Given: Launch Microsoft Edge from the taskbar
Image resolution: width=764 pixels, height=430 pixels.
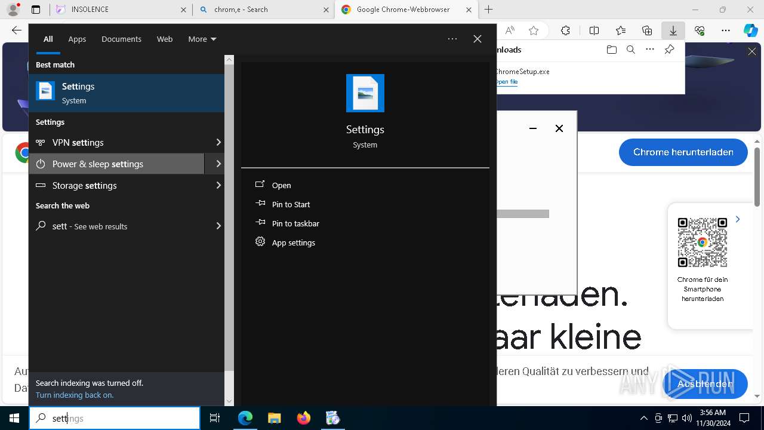Looking at the screenshot, I should pos(245,418).
